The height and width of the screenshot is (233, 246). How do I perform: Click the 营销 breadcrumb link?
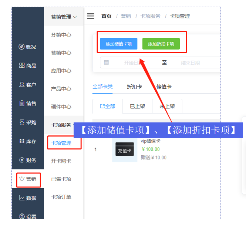126,16
